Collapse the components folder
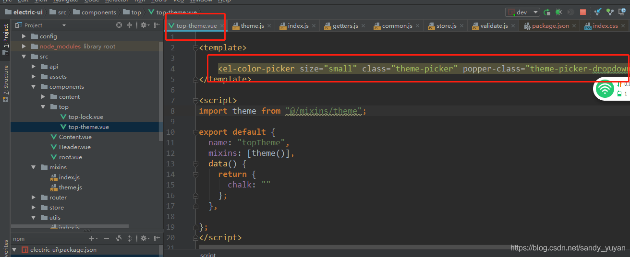This screenshot has height=257, width=630. [x=33, y=87]
